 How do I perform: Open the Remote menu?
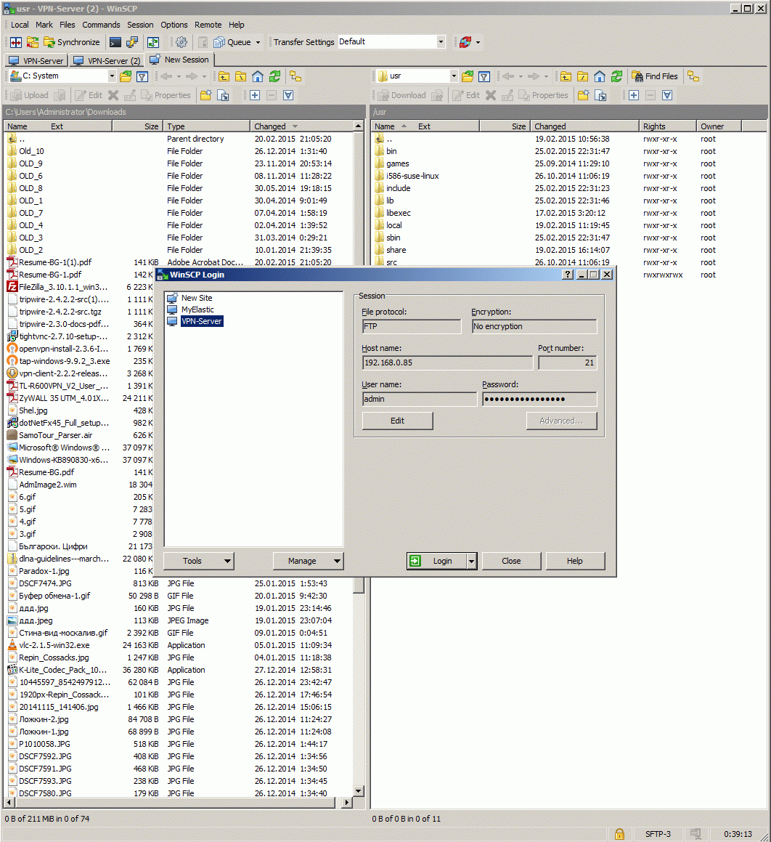[x=208, y=25]
